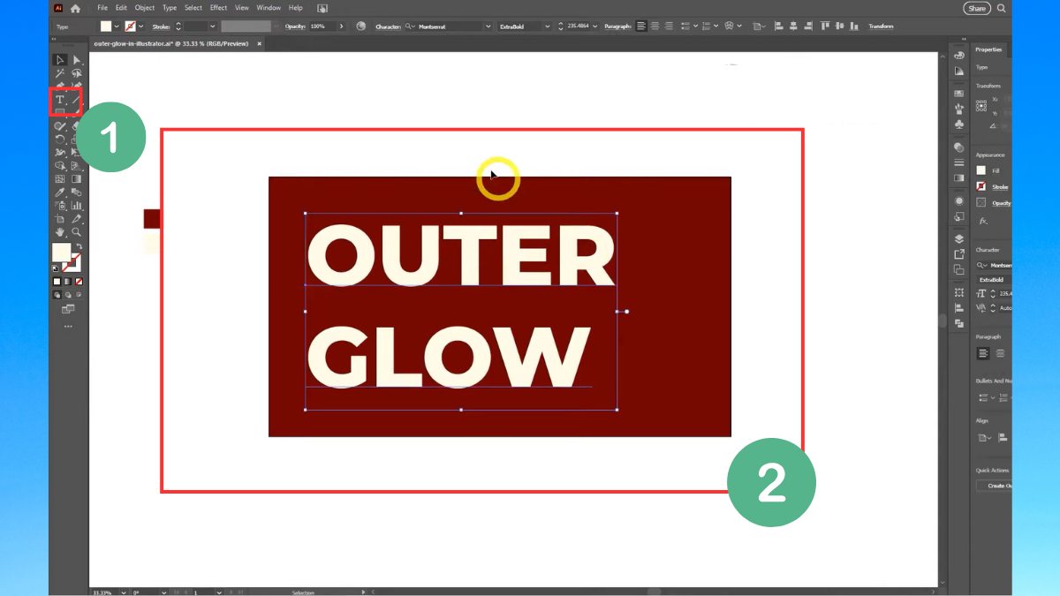Image resolution: width=1060 pixels, height=596 pixels.
Task: Open the font size dropdown
Action: pos(595,26)
